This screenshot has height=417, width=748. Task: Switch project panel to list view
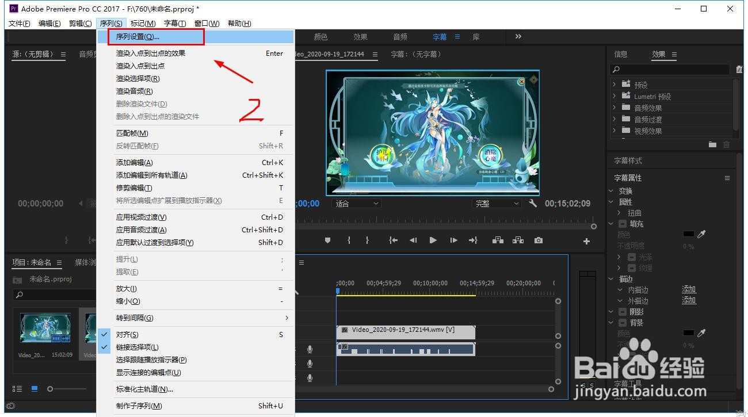click(17, 389)
